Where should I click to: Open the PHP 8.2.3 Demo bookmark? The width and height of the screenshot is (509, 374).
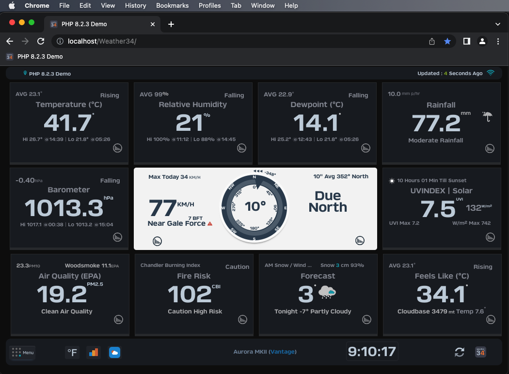35,57
